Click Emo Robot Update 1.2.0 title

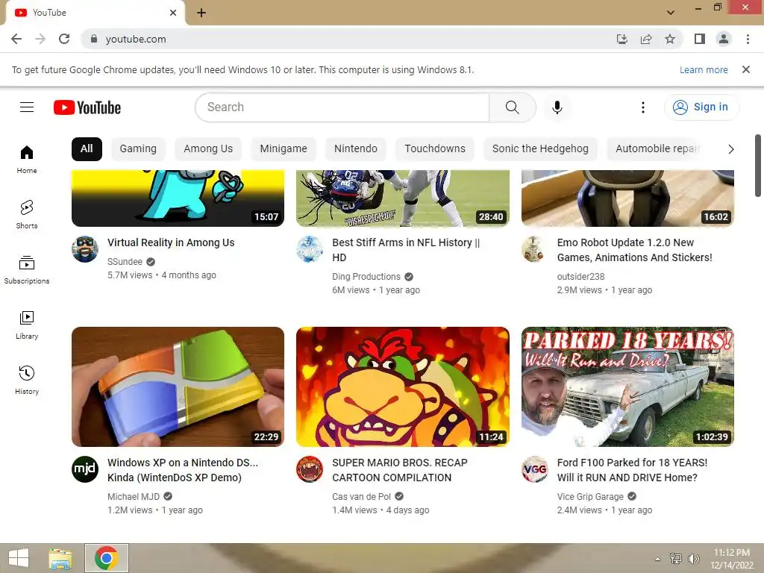pos(634,250)
